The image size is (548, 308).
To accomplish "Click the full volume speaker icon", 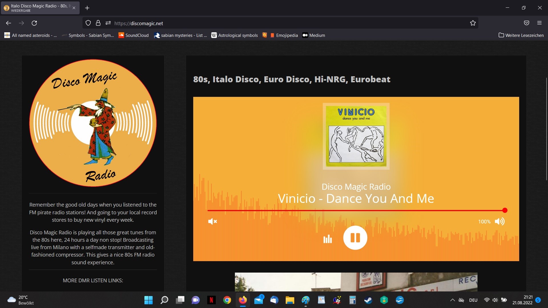I will (x=499, y=221).
